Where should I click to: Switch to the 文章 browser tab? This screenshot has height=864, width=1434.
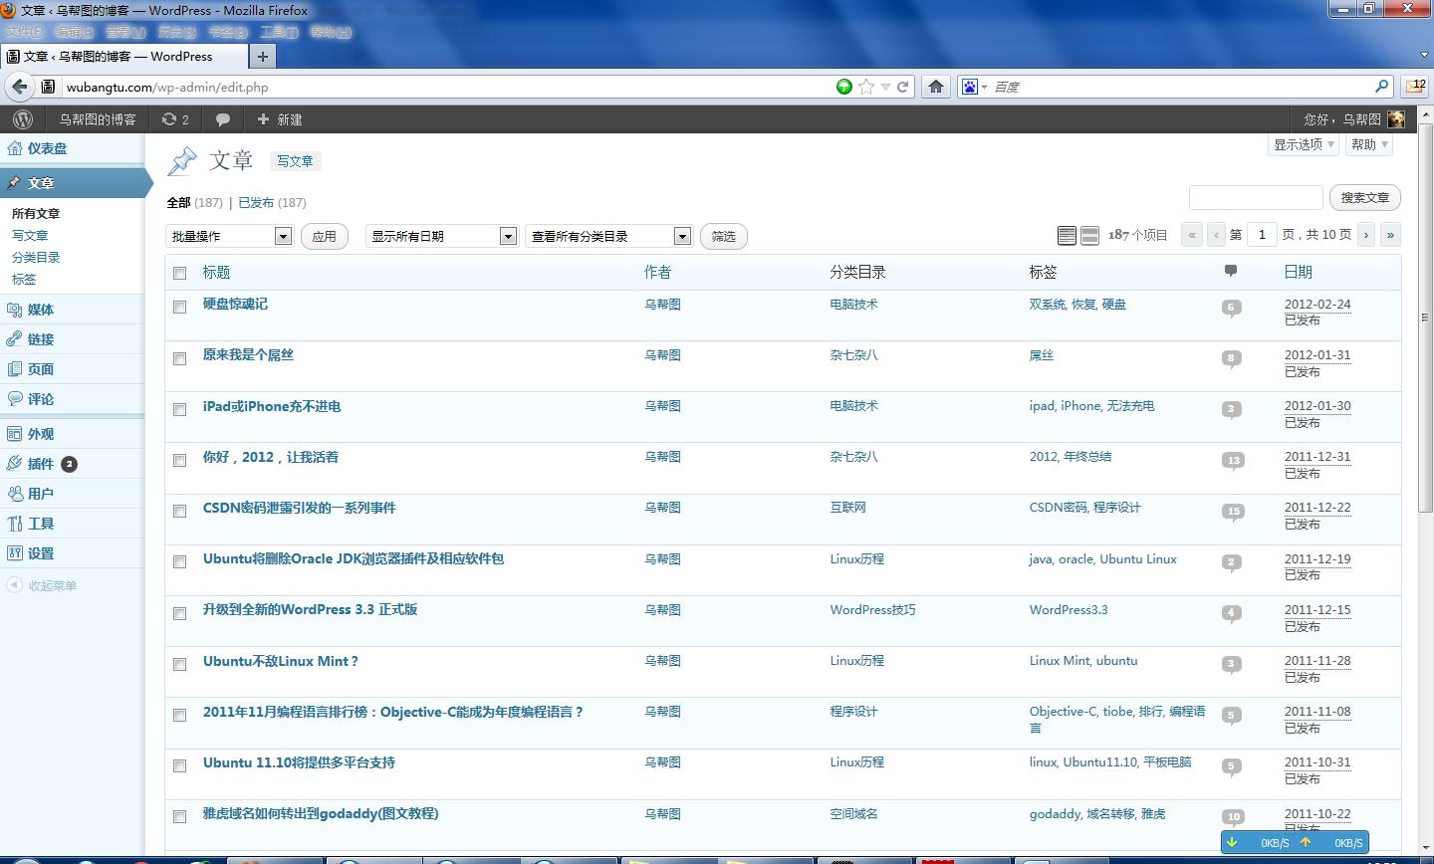tap(119, 57)
